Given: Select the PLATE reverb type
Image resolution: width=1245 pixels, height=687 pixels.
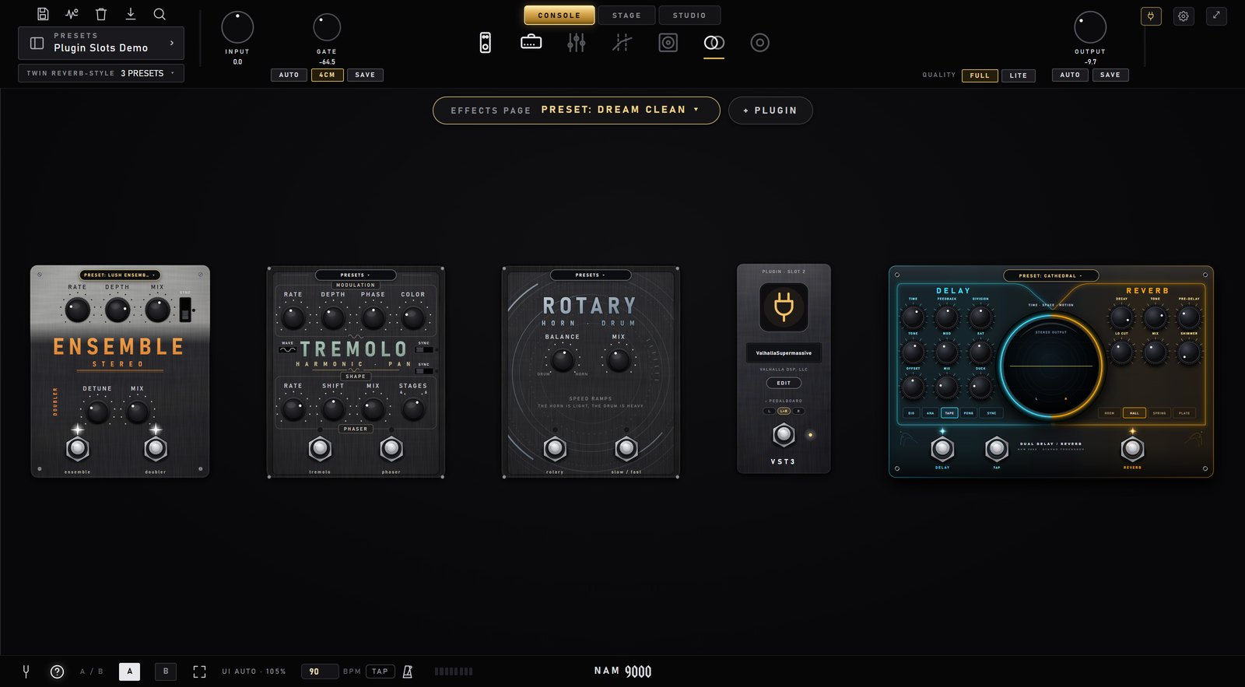Looking at the screenshot, I should click(x=1184, y=413).
